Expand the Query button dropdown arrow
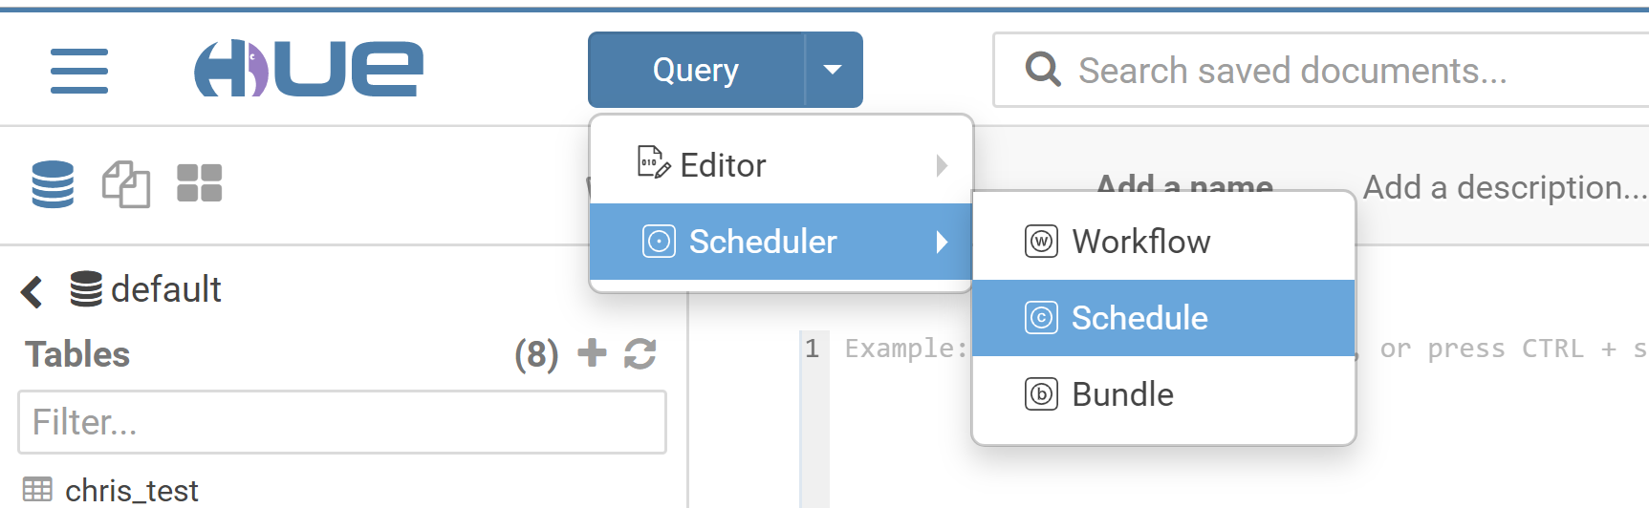 point(833,70)
